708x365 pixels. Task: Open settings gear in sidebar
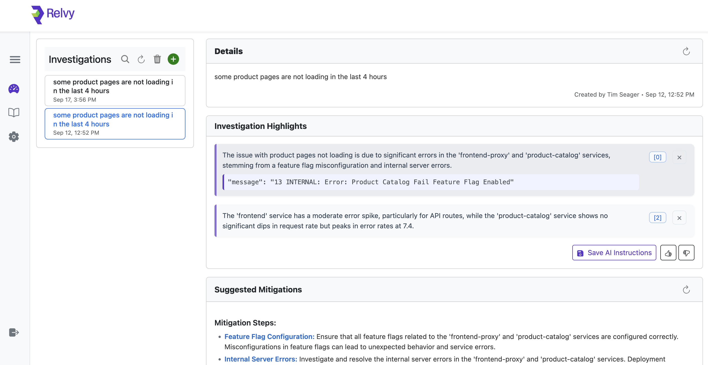pyautogui.click(x=14, y=137)
